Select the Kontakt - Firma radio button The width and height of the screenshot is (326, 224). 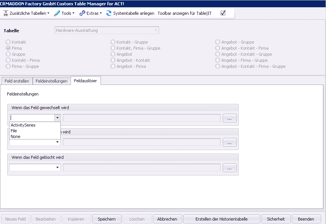[x=8, y=60]
